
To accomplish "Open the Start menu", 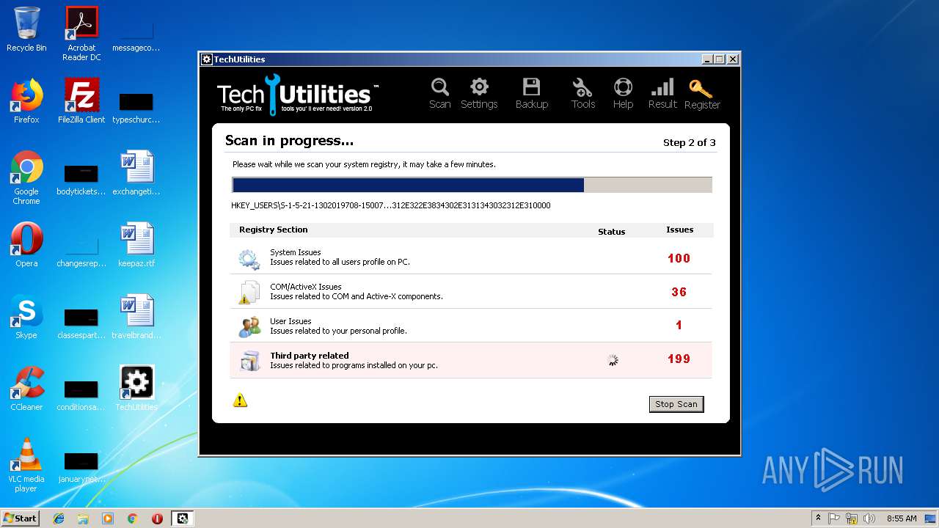I will click(x=21, y=518).
